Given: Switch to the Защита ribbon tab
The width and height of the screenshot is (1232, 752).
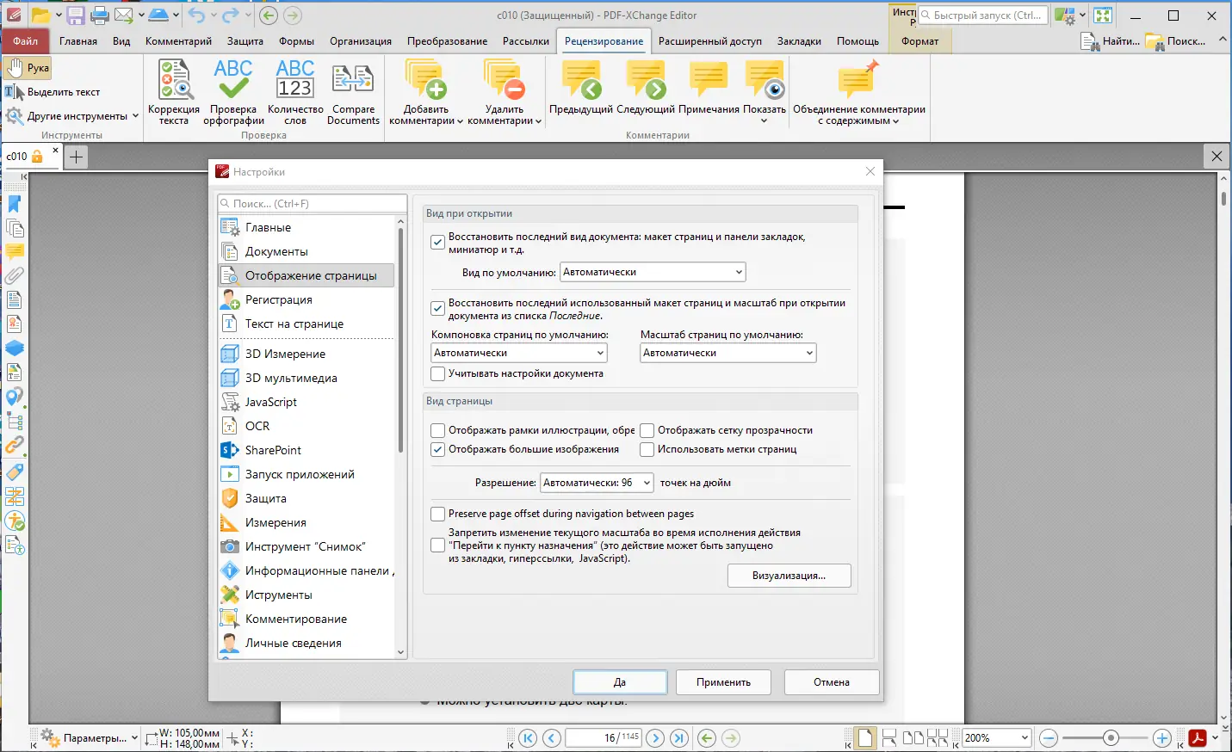Looking at the screenshot, I should [245, 40].
